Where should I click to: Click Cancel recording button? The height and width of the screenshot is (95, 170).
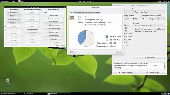(126, 73)
